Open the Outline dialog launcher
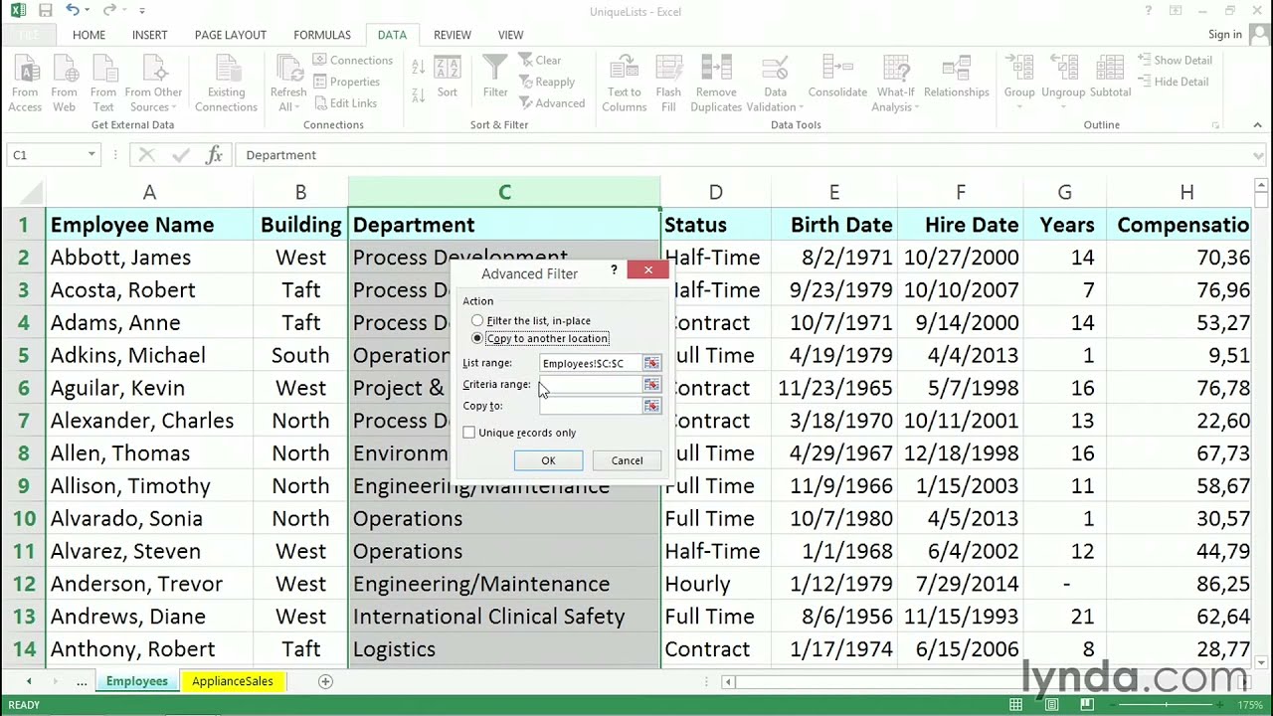 point(1215,125)
